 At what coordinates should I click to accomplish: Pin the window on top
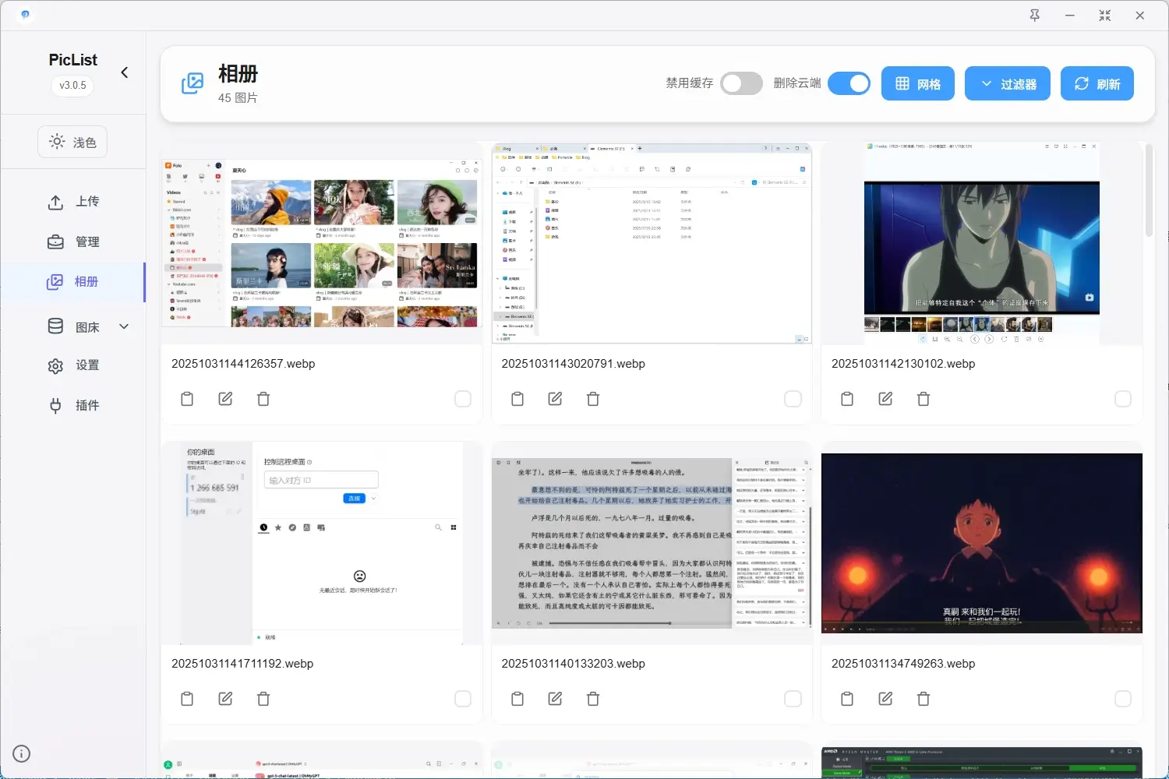click(x=1035, y=16)
